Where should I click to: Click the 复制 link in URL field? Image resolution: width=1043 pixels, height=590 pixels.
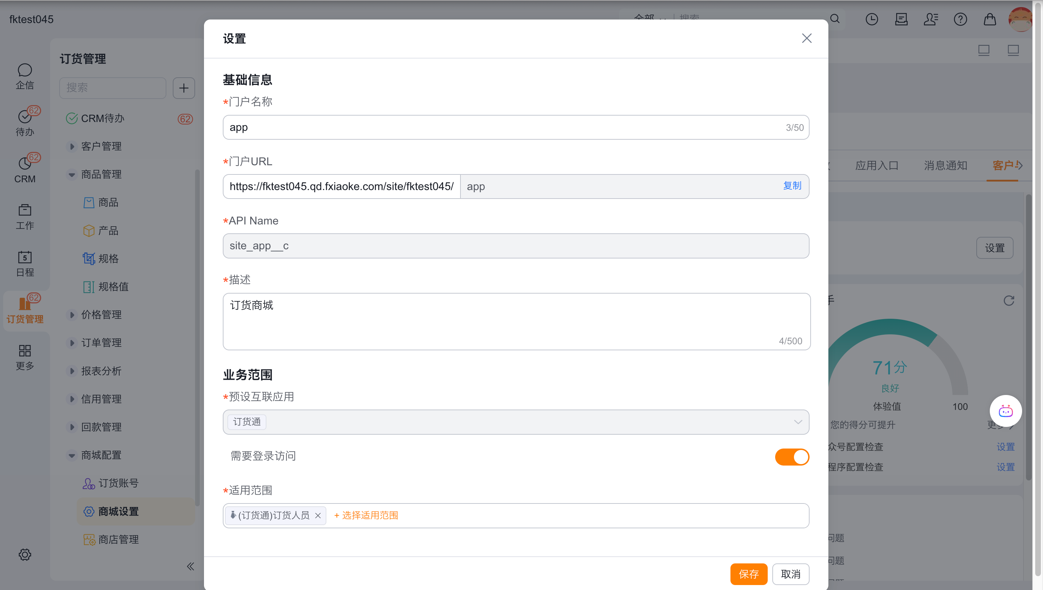pyautogui.click(x=792, y=185)
